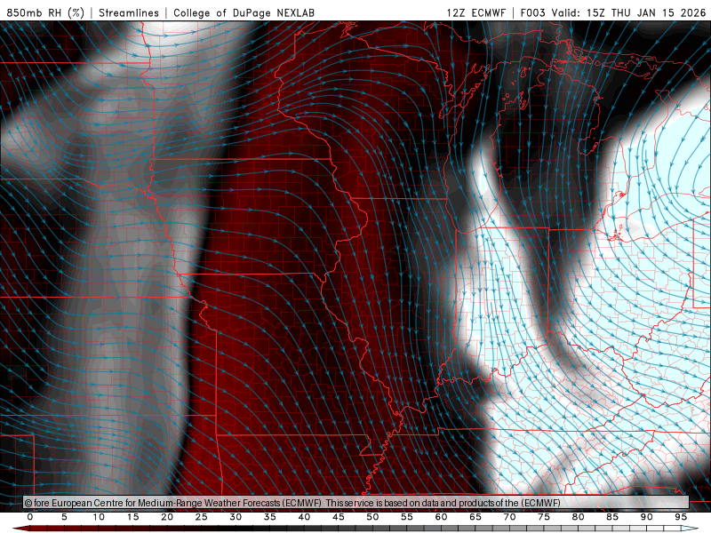Click 'Valid: 15Z THU JAN 15 2026' text

click(x=629, y=12)
